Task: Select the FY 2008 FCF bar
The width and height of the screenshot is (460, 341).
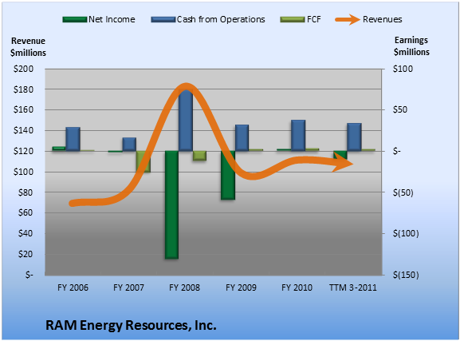Action: click(199, 156)
